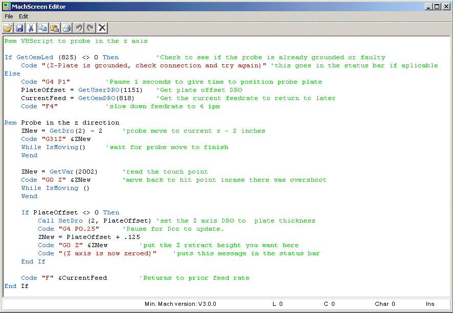This screenshot has width=453, height=313.
Task: Open the File menu
Action: pyautogui.click(x=9, y=16)
